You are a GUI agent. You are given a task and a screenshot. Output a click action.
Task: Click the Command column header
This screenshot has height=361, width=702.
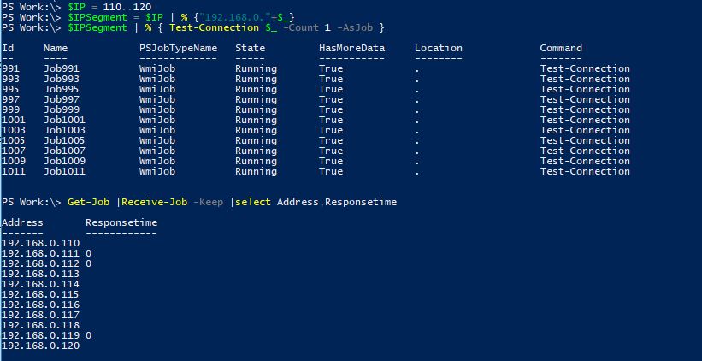(561, 48)
